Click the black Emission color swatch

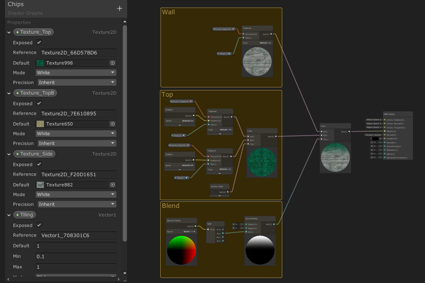(x=375, y=139)
